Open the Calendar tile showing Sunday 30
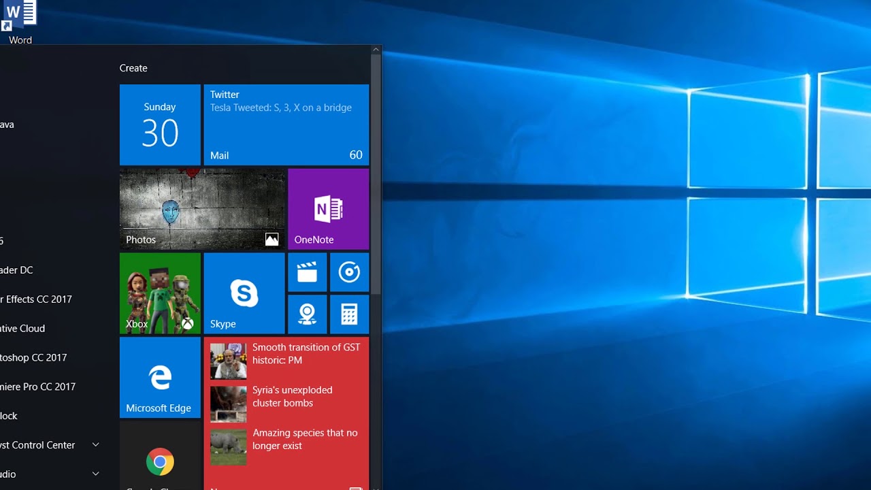 point(160,125)
